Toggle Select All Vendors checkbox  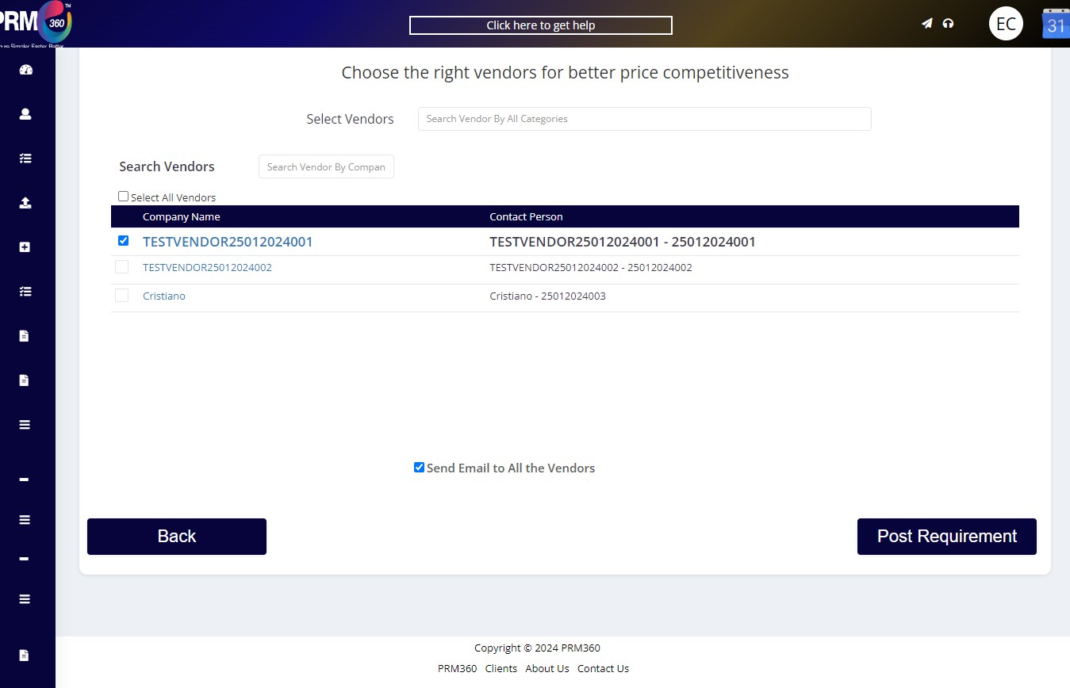coord(123,197)
